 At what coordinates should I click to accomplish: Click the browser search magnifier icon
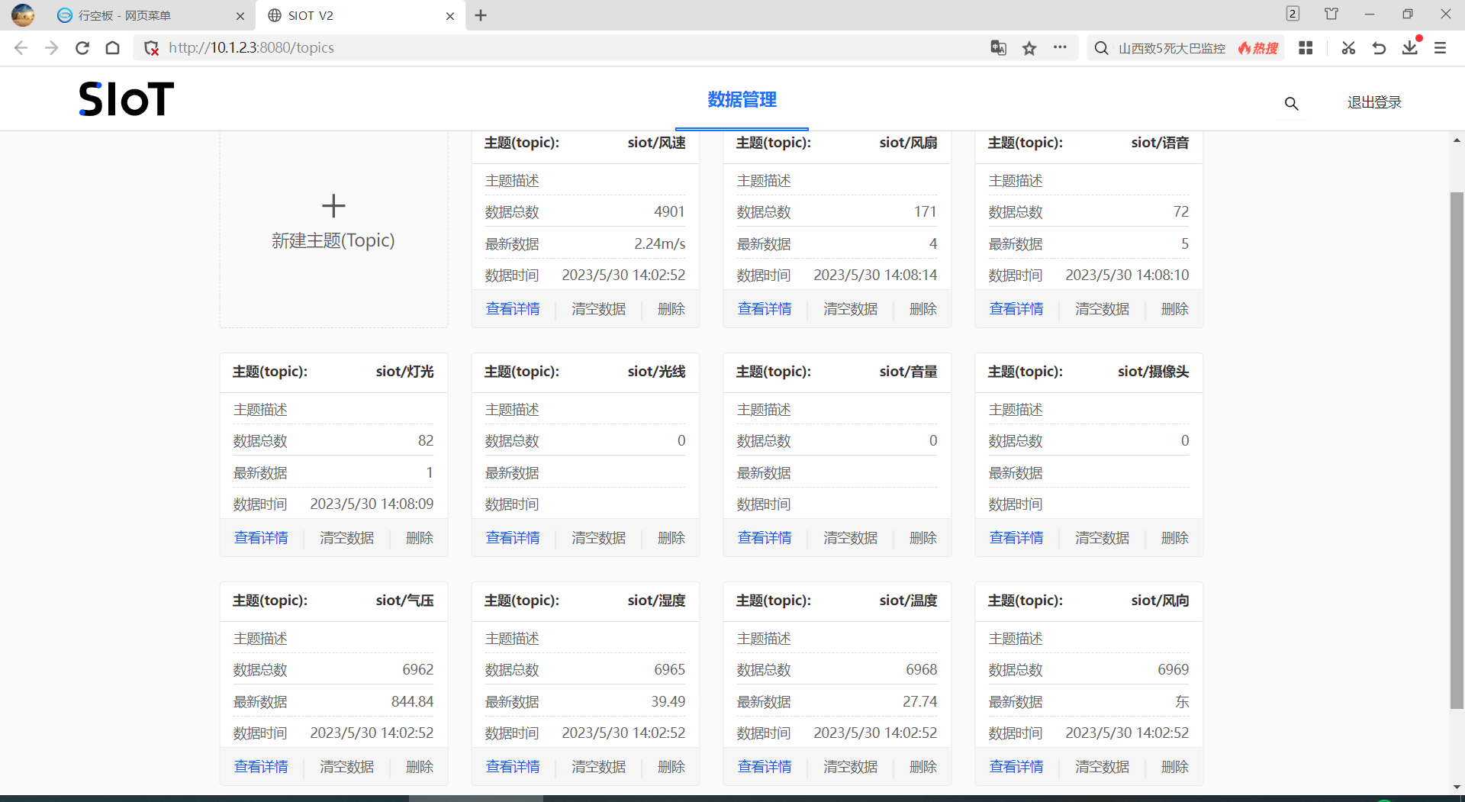point(1101,48)
